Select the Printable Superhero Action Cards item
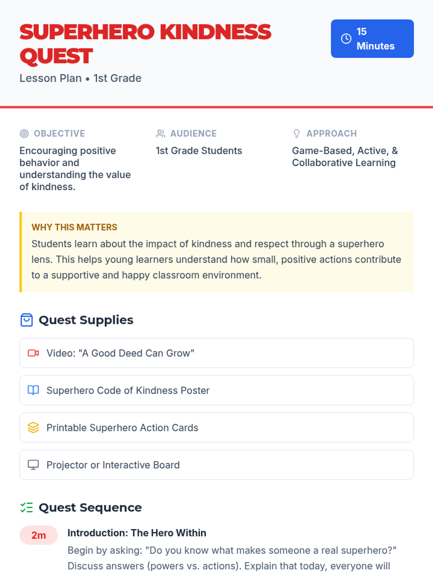 point(216,428)
